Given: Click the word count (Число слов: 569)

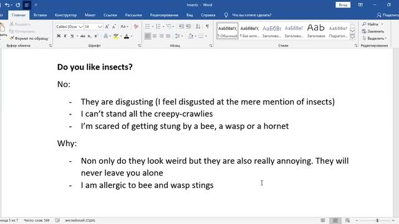Looking at the screenshot, I should click(37, 220).
